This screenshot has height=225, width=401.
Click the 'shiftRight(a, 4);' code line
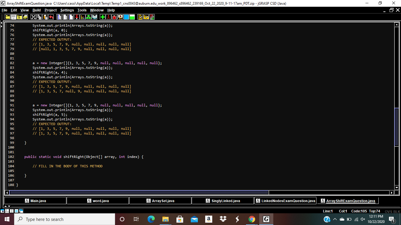click(50, 72)
